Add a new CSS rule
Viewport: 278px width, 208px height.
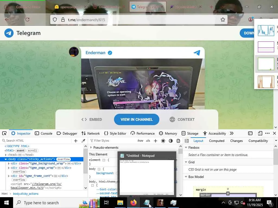(156, 141)
